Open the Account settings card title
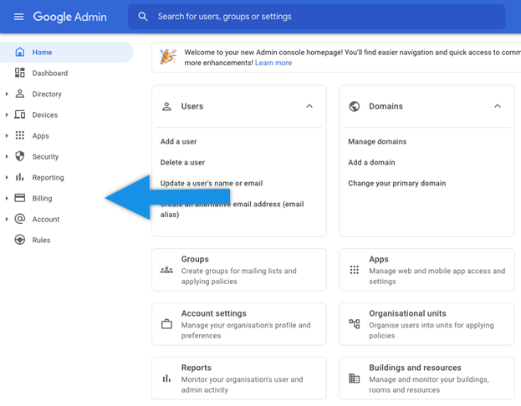521x406 pixels. point(213,313)
